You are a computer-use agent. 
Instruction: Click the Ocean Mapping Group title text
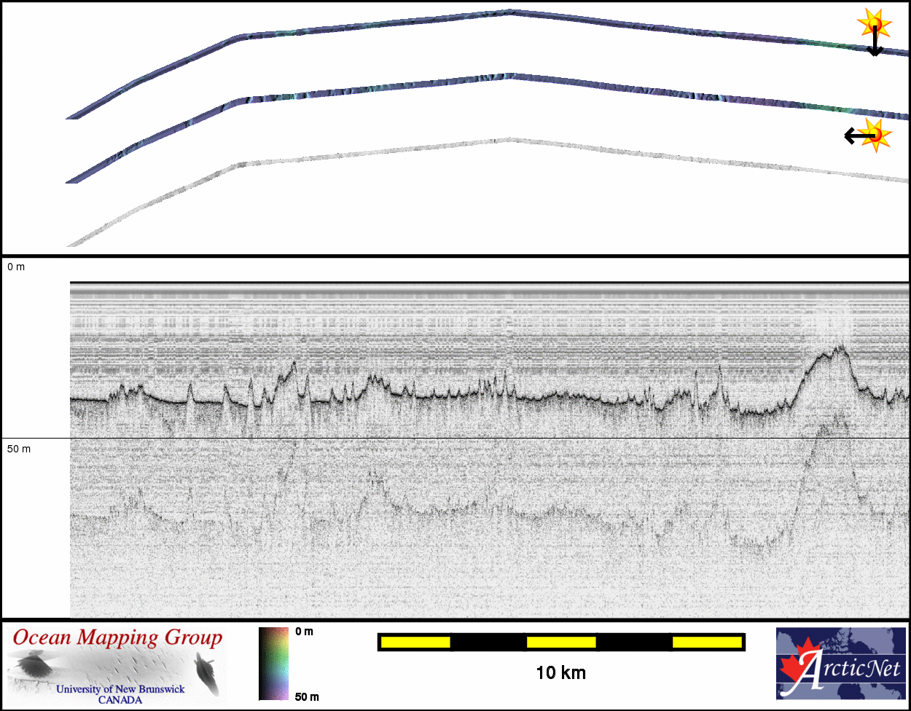tap(117, 638)
